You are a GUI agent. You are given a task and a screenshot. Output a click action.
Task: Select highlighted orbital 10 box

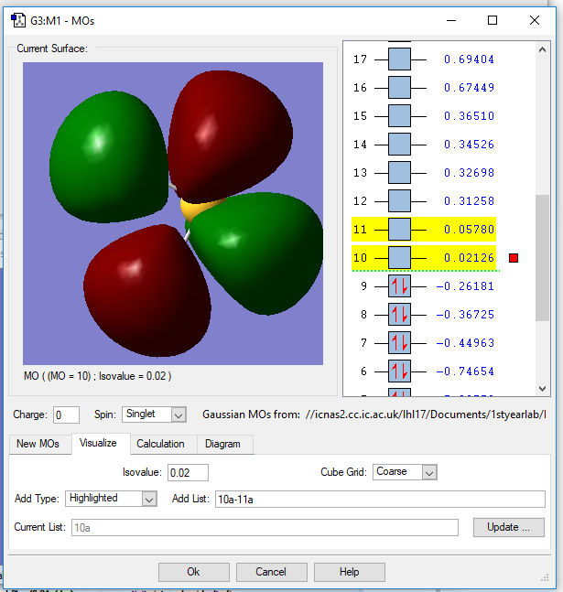tap(399, 257)
